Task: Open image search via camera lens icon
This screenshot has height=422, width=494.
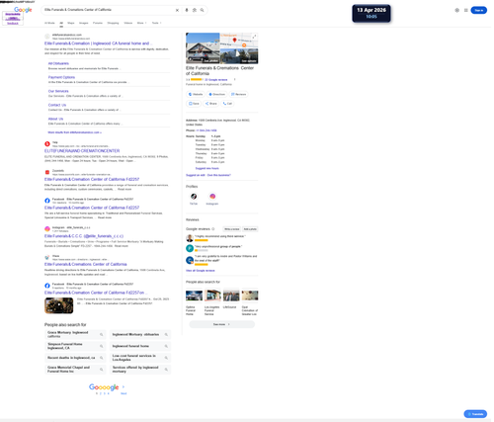Action: (x=195, y=10)
